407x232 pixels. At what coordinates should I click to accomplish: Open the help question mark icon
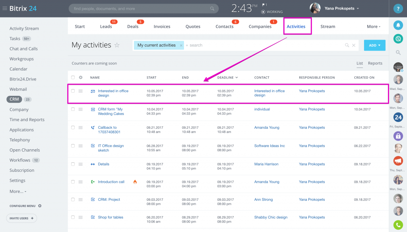tap(398, 9)
